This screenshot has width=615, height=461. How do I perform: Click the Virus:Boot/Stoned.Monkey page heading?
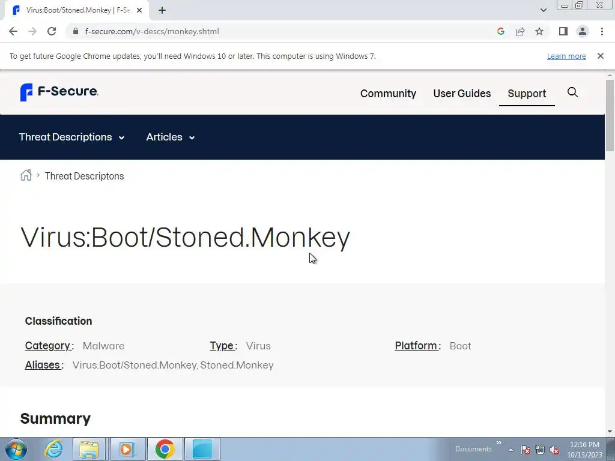point(185,238)
